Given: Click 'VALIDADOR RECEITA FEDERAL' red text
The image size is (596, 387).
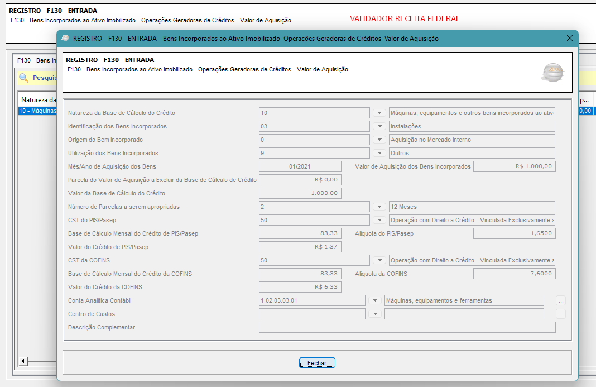Looking at the screenshot, I should coord(405,18).
